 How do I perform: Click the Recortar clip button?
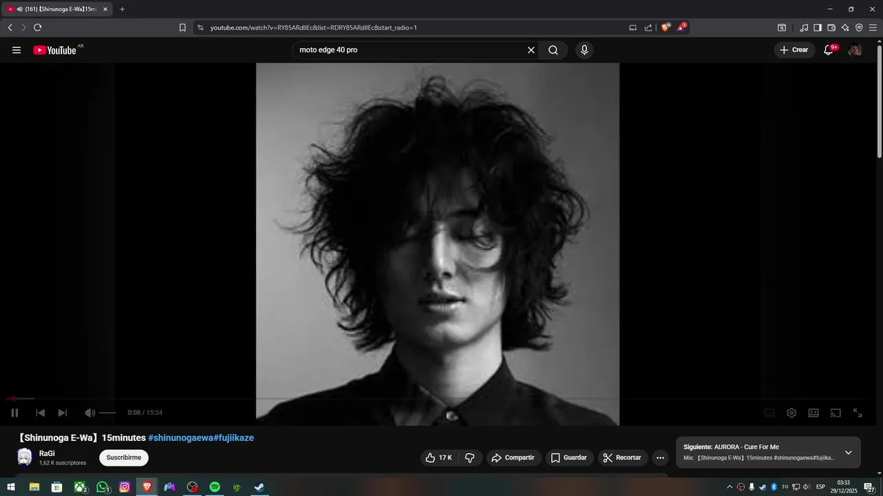[x=622, y=457]
